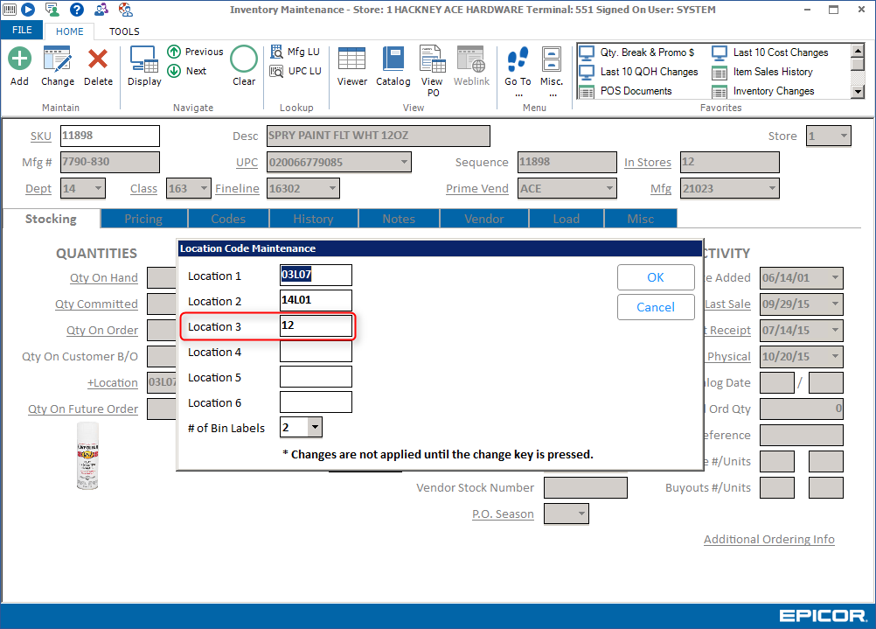Confirm with the OK button
Screen dimensions: 876x629
pos(656,277)
